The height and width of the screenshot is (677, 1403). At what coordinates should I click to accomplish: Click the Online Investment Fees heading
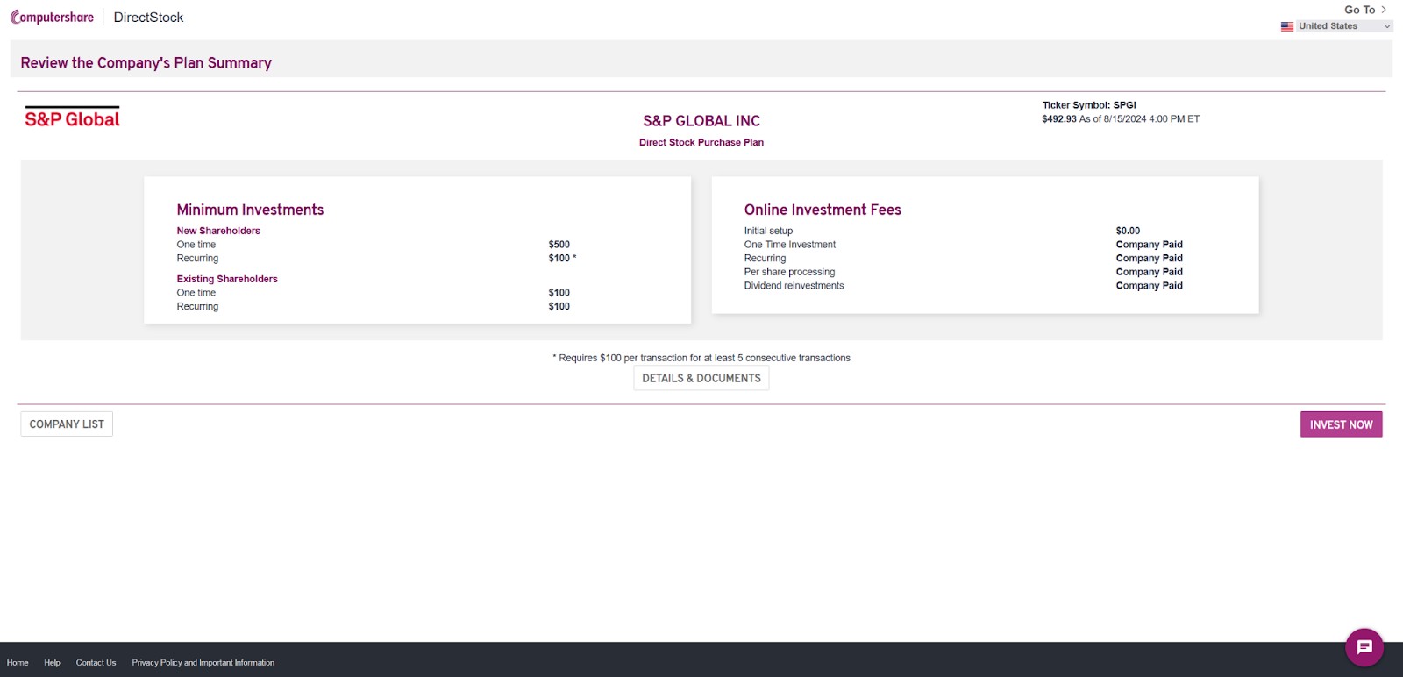point(823,210)
